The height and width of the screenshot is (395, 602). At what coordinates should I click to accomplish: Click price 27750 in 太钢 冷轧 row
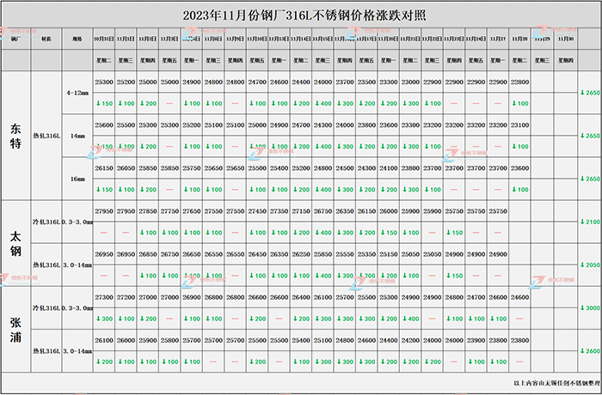169,211
